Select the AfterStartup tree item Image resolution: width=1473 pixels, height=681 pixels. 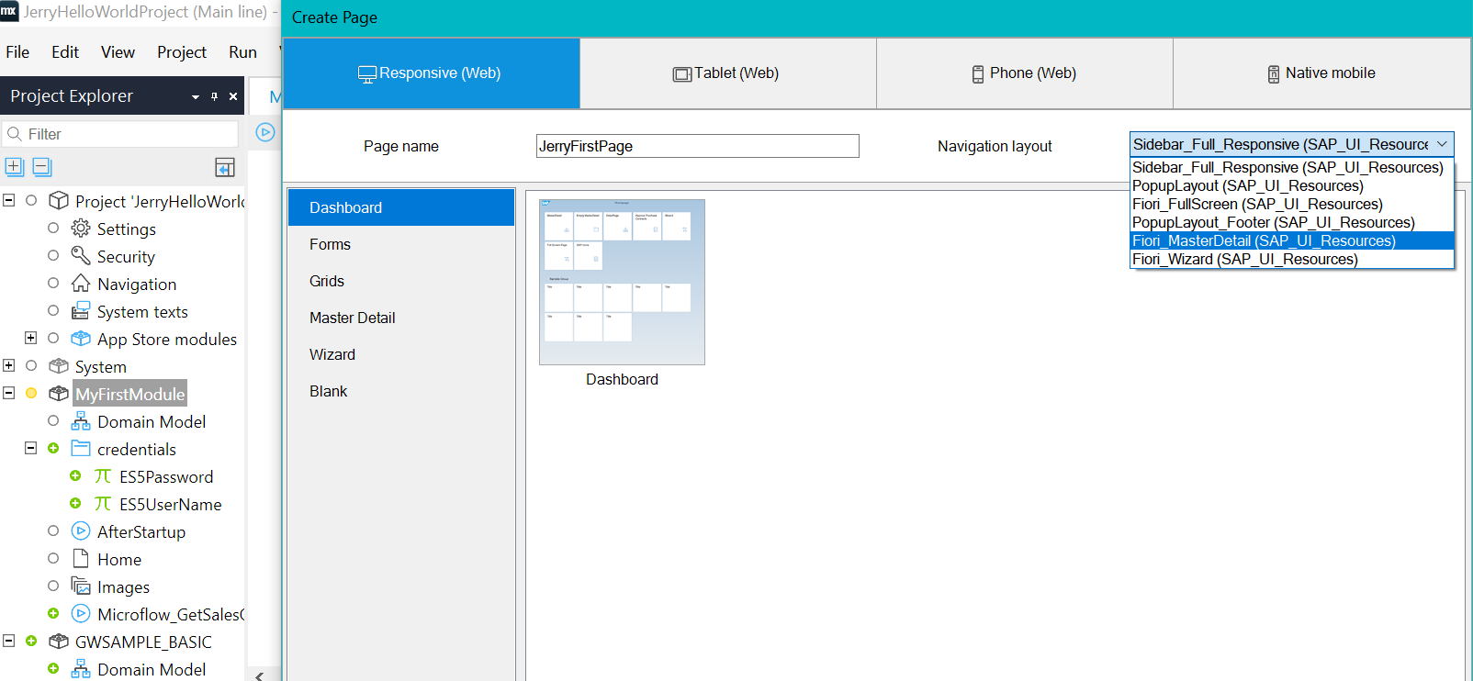tap(141, 531)
